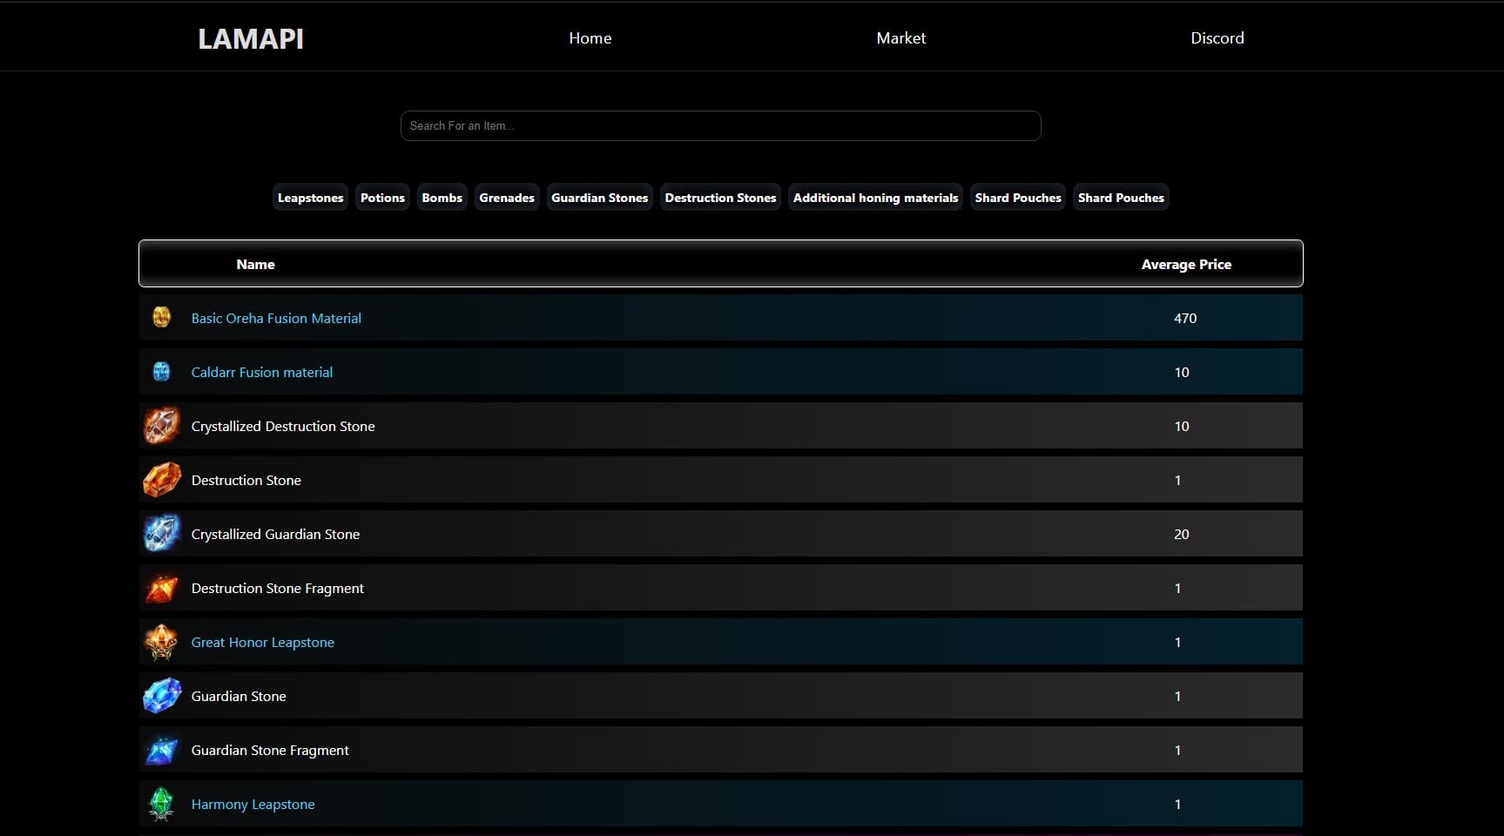Select the last Shard Pouches filter

(1121, 198)
